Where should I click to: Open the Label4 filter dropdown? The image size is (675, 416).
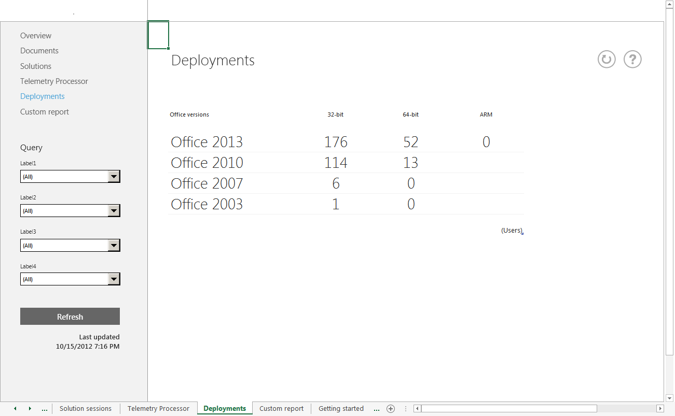114,279
